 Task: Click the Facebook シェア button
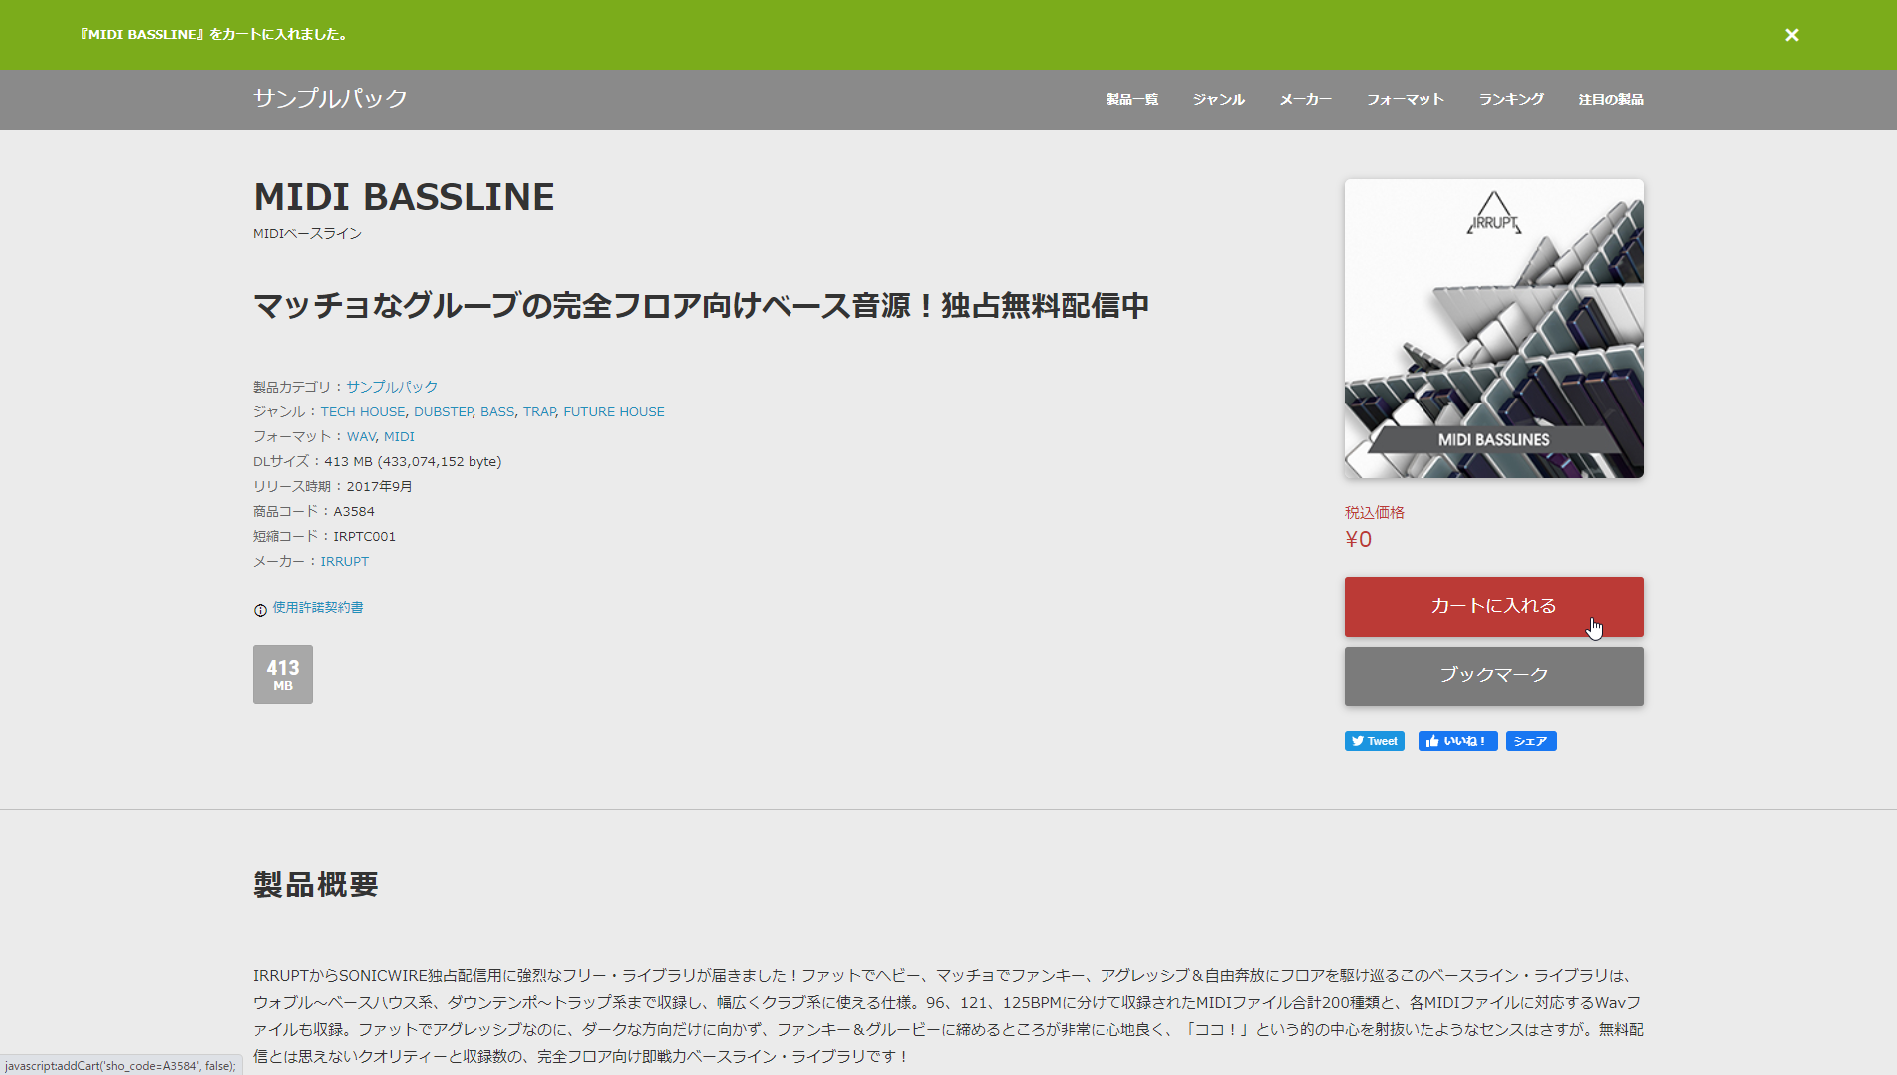pos(1531,741)
